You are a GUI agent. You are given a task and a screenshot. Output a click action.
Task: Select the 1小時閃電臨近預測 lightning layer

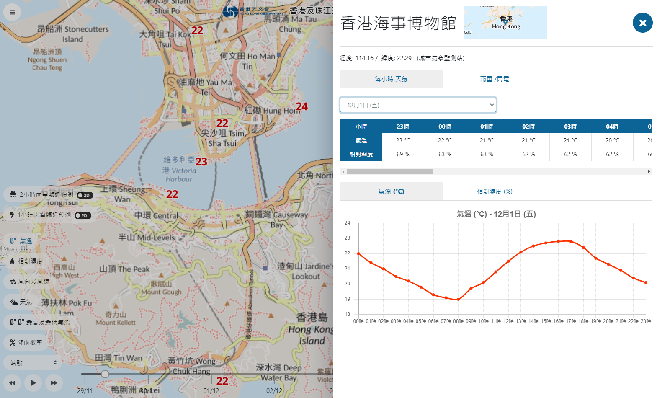tap(44, 215)
